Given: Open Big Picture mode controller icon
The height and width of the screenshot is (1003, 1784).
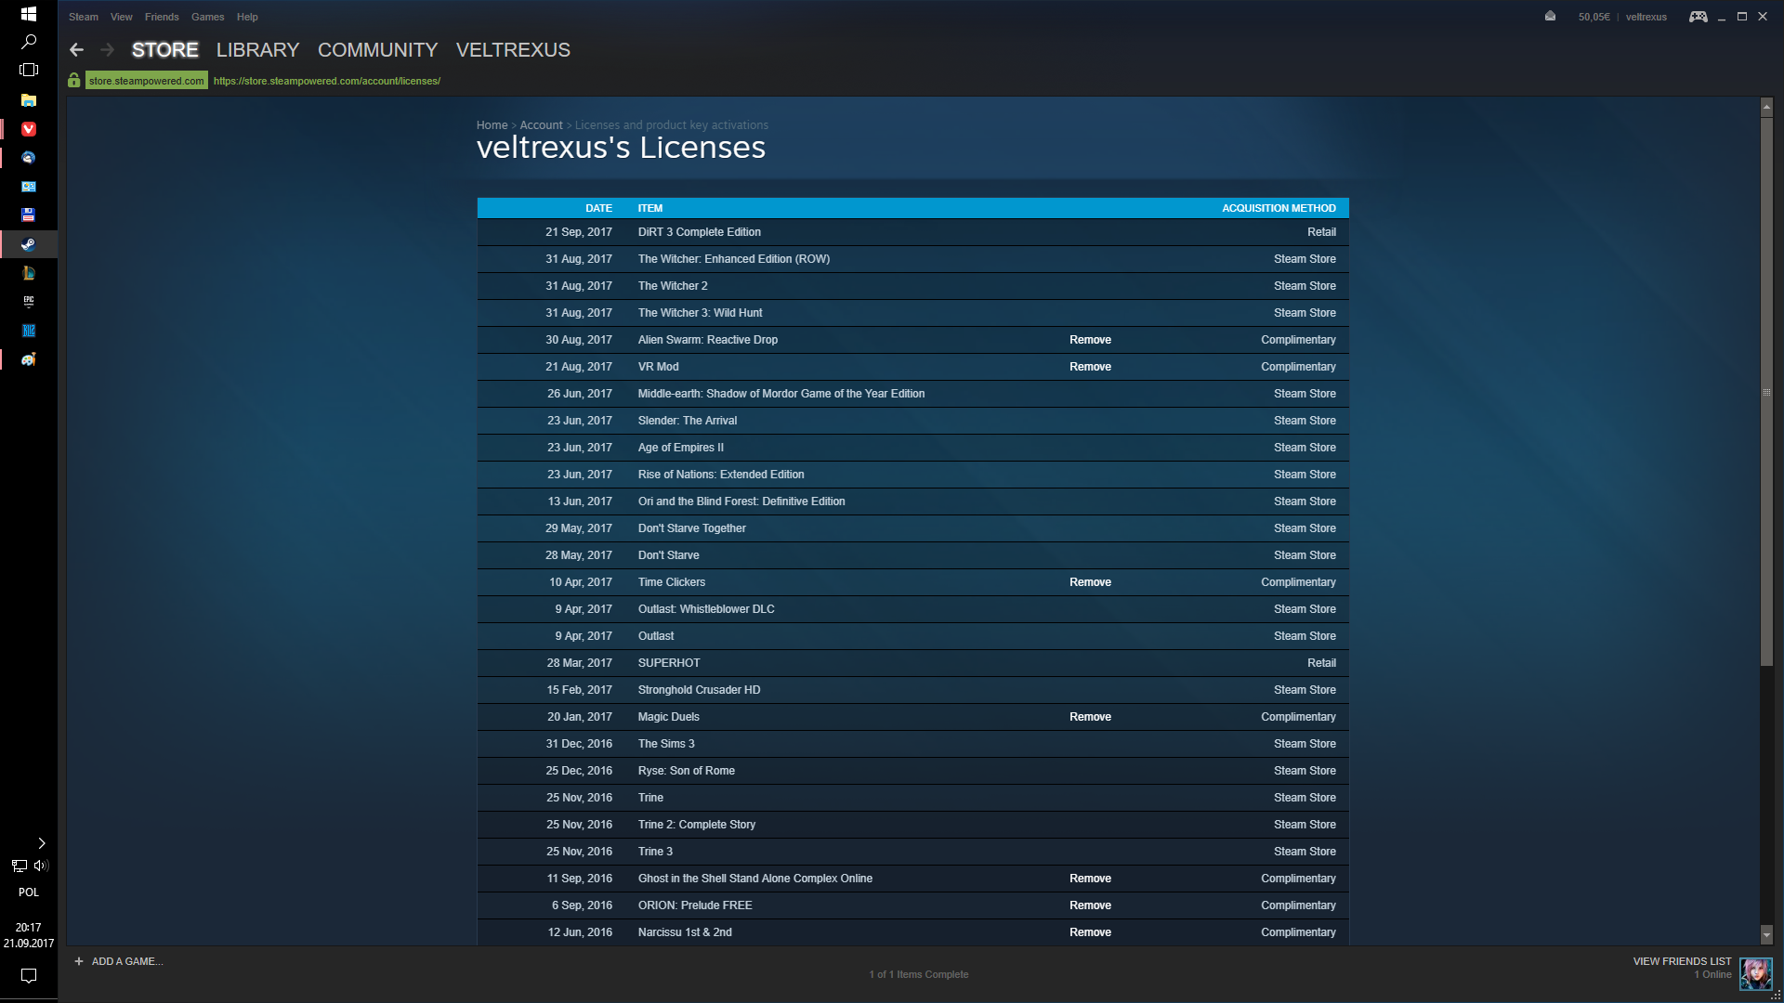Looking at the screenshot, I should [x=1698, y=17].
